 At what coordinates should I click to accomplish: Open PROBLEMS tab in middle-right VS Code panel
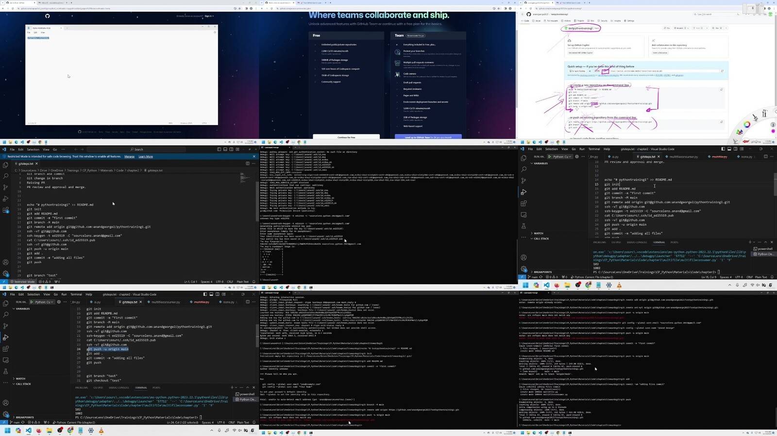599,242
